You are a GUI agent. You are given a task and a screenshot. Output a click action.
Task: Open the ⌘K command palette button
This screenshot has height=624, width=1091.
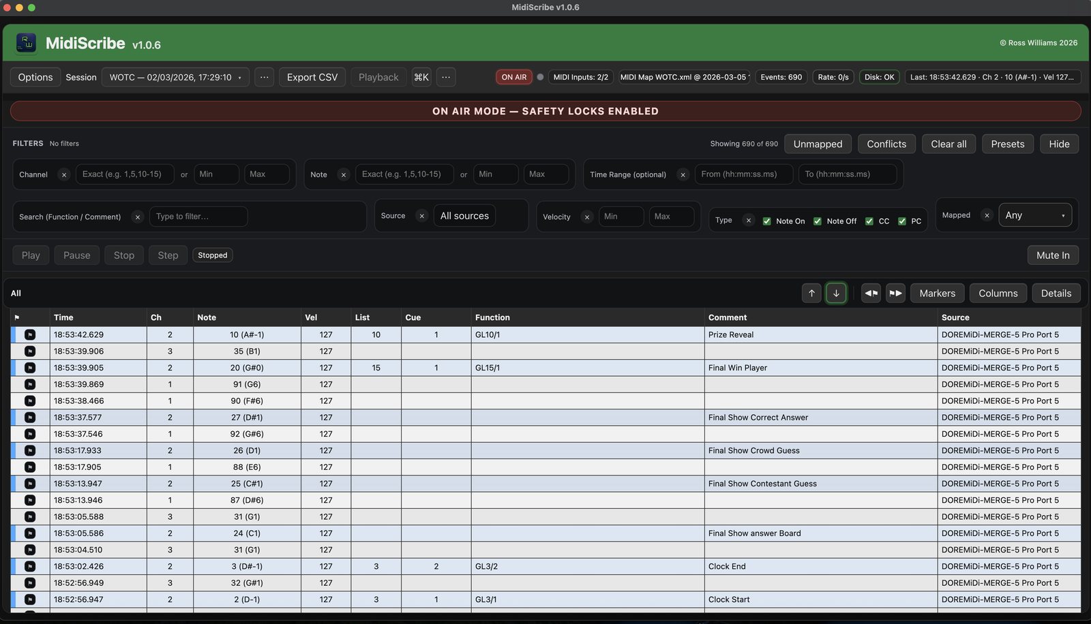click(x=421, y=77)
